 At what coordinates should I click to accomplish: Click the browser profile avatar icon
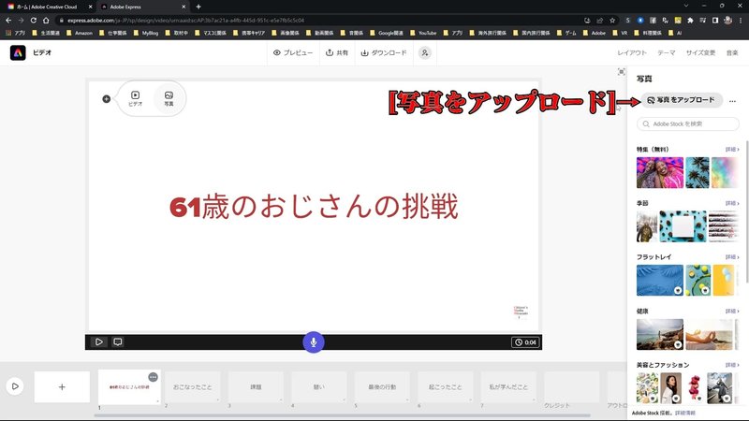(x=728, y=20)
